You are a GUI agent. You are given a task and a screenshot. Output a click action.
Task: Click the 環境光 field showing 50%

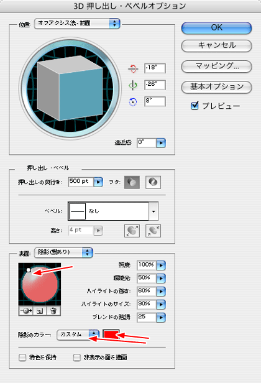pos(147,278)
